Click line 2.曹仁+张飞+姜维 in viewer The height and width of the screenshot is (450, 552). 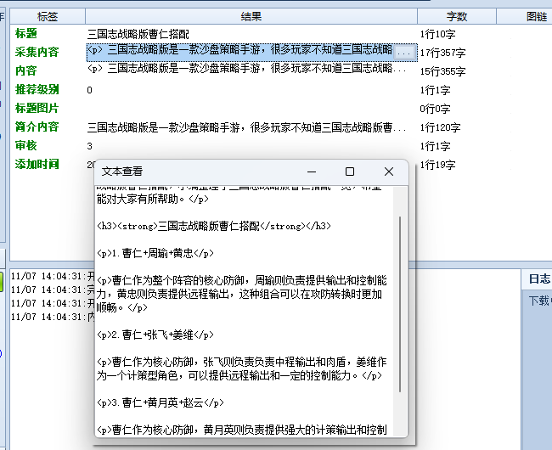155,335
